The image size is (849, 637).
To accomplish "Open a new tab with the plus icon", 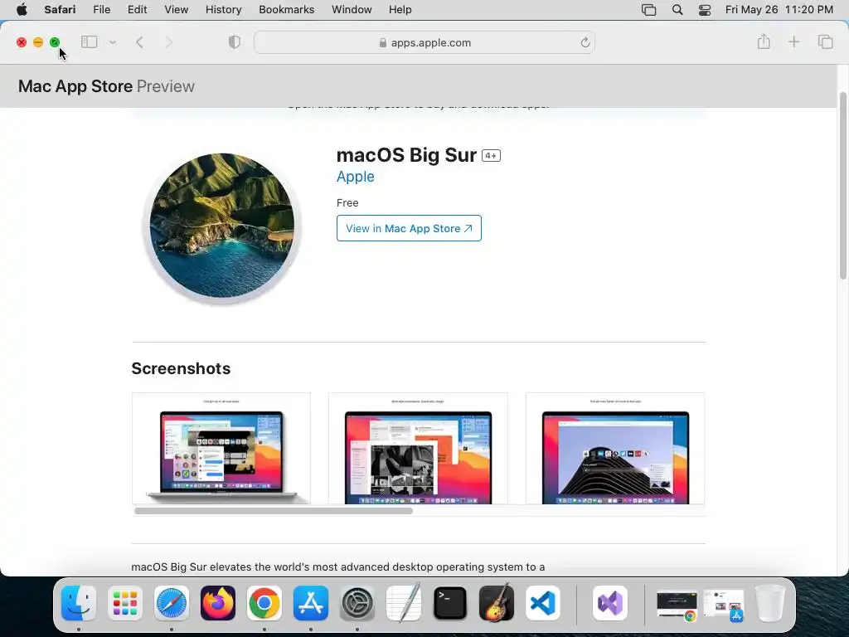I will tap(793, 41).
